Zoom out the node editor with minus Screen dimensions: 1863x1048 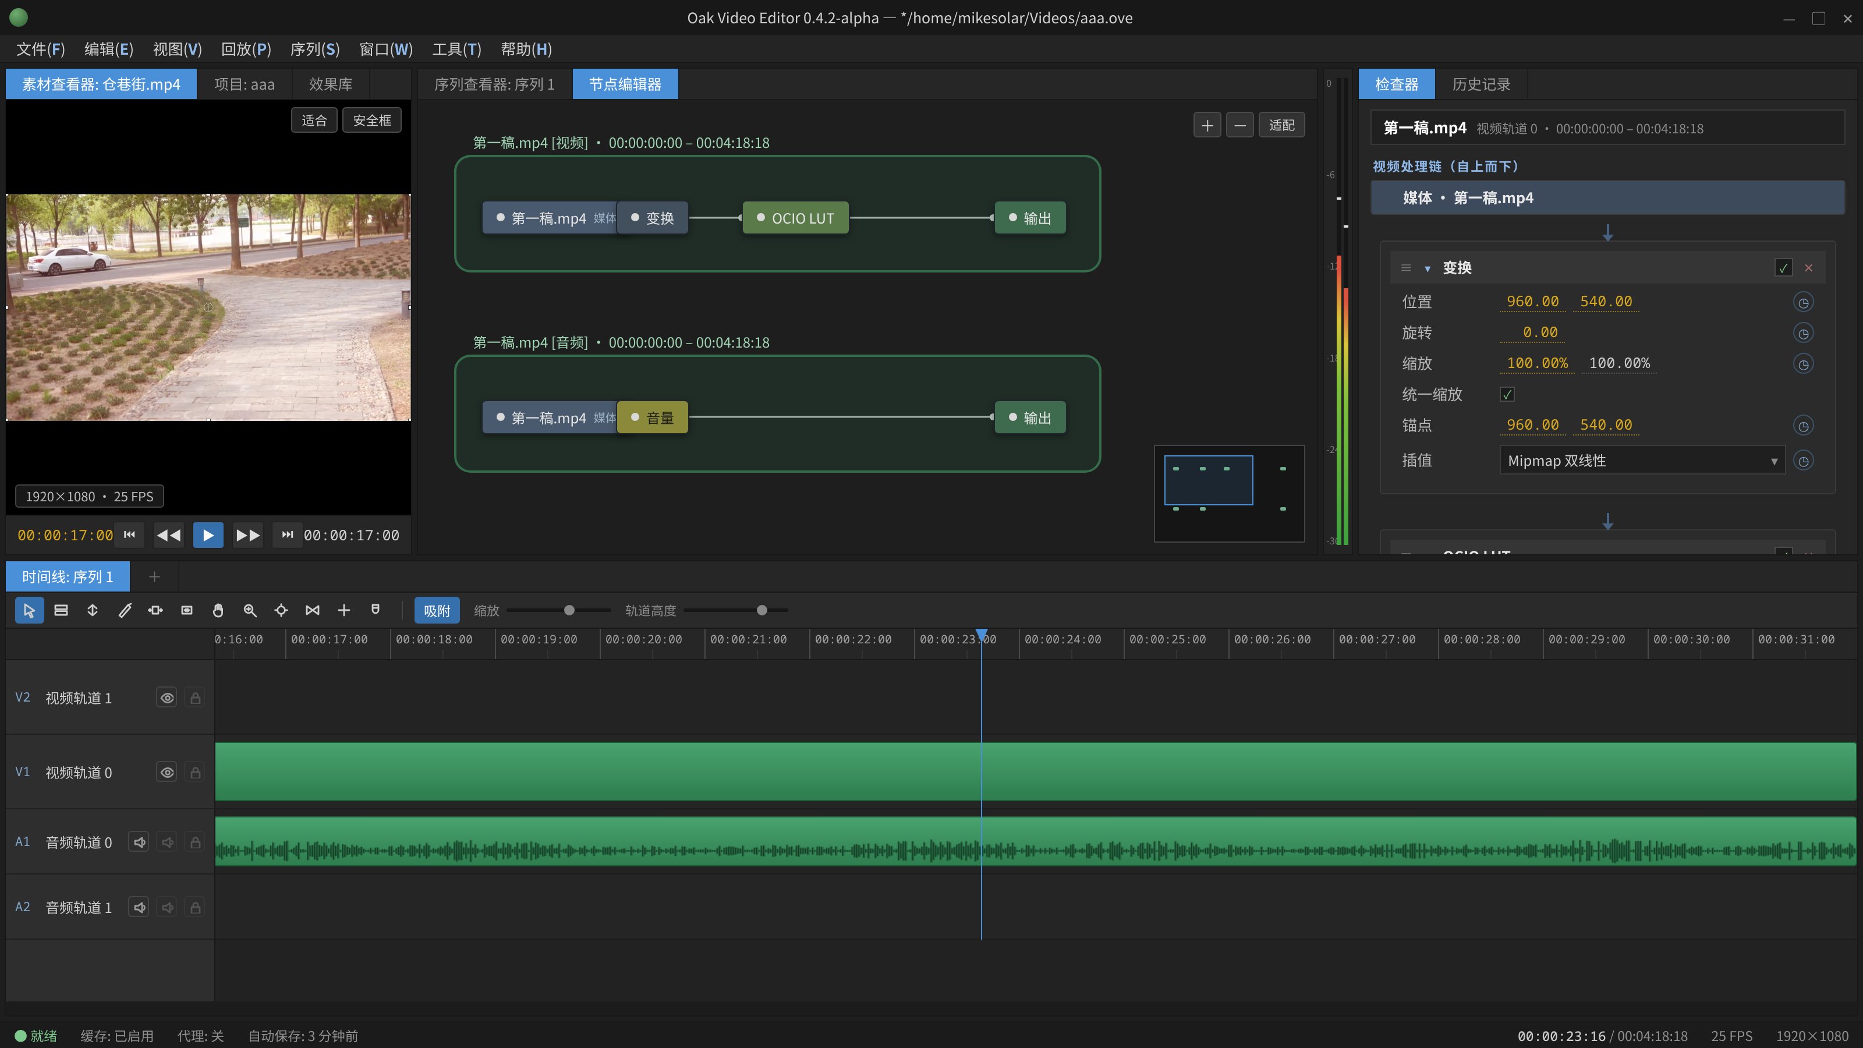click(1240, 125)
